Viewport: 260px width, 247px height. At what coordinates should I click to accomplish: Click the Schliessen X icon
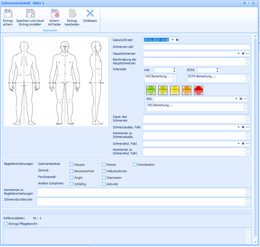pyautogui.click(x=90, y=13)
